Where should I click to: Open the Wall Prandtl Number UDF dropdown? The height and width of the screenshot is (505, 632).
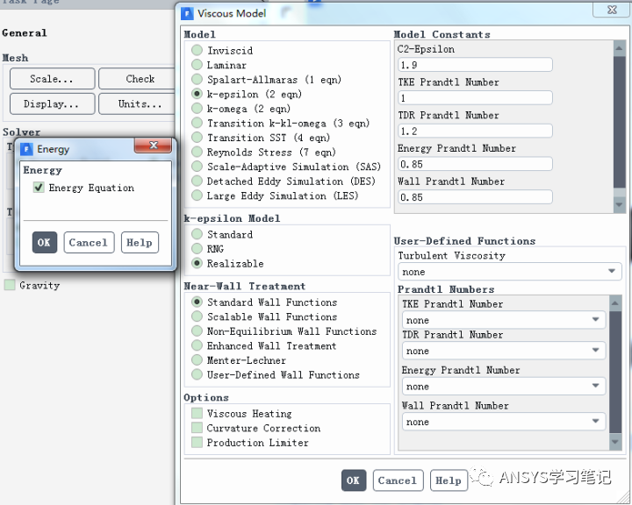[503, 422]
